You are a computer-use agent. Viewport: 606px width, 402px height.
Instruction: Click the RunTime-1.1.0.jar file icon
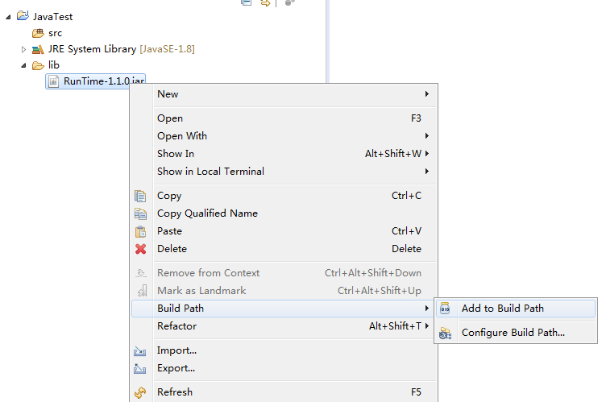[x=54, y=81]
